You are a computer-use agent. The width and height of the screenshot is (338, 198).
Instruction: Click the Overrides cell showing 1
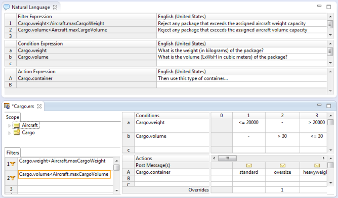282,190
